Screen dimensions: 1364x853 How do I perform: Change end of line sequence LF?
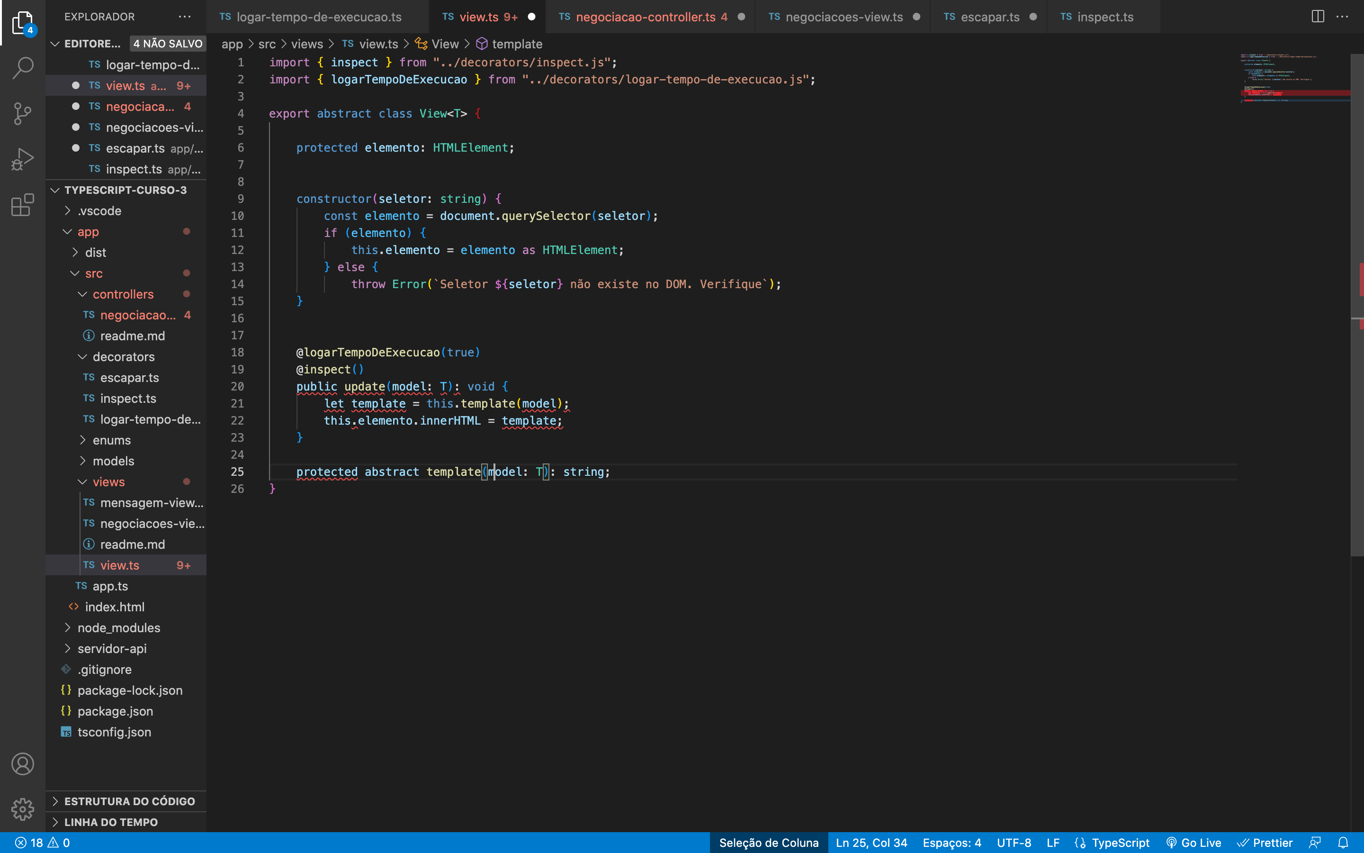coord(1053,843)
